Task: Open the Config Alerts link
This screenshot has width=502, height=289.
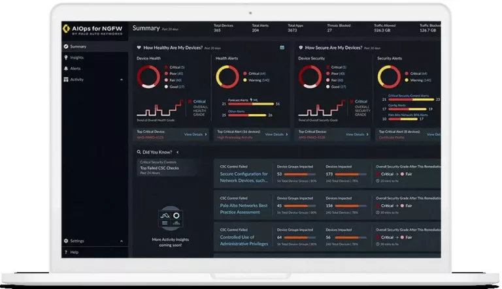Action: [x=397, y=105]
